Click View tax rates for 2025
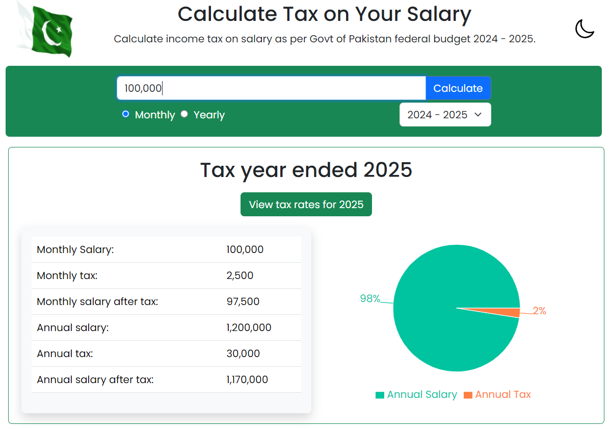 pos(306,205)
